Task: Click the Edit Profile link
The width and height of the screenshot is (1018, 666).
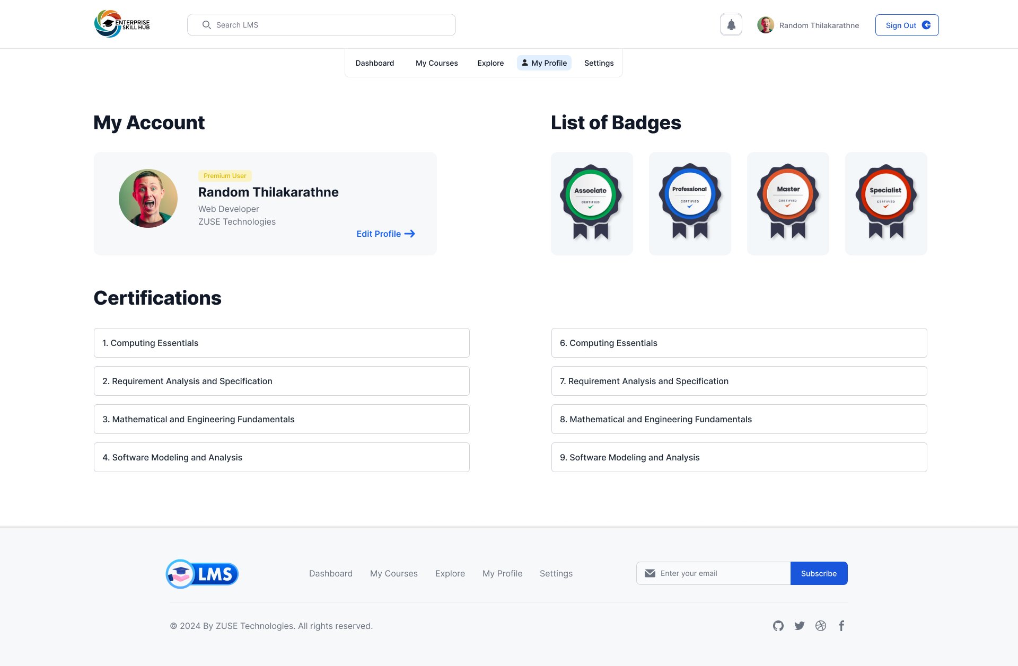Action: coord(385,234)
